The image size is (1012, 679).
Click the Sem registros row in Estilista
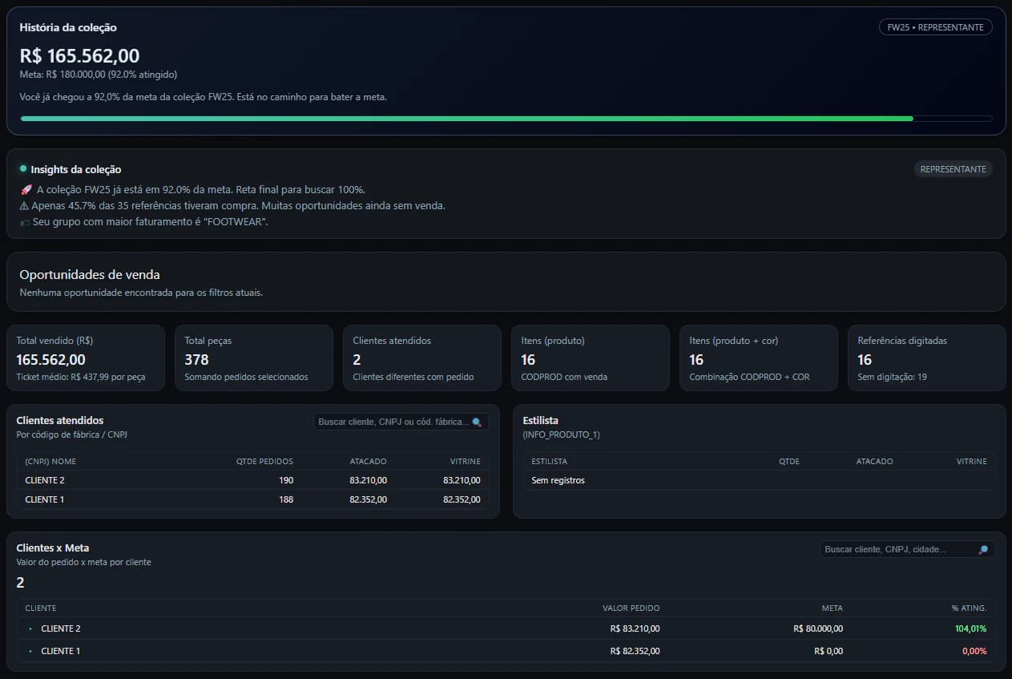[x=759, y=480]
